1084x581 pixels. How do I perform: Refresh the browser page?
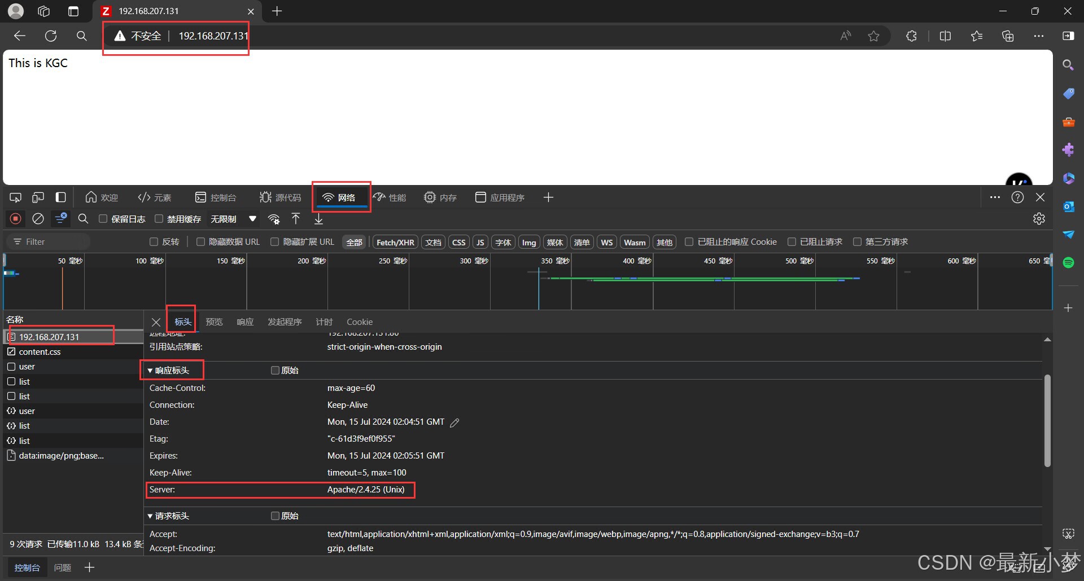point(51,36)
